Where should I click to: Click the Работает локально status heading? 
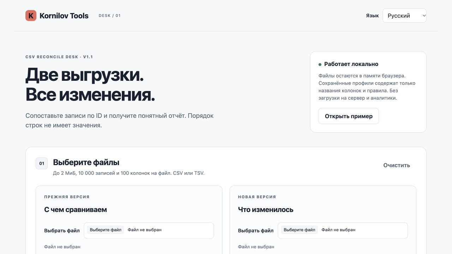point(351,64)
